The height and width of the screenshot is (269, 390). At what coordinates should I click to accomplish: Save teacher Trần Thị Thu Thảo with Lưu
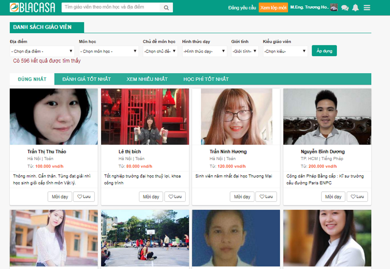tap(84, 197)
